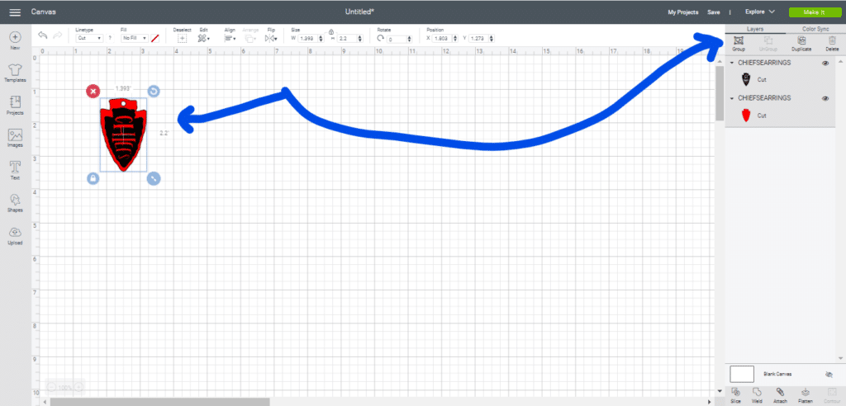The width and height of the screenshot is (846, 406).
Task: Click the Slice tool icon
Action: (736, 394)
